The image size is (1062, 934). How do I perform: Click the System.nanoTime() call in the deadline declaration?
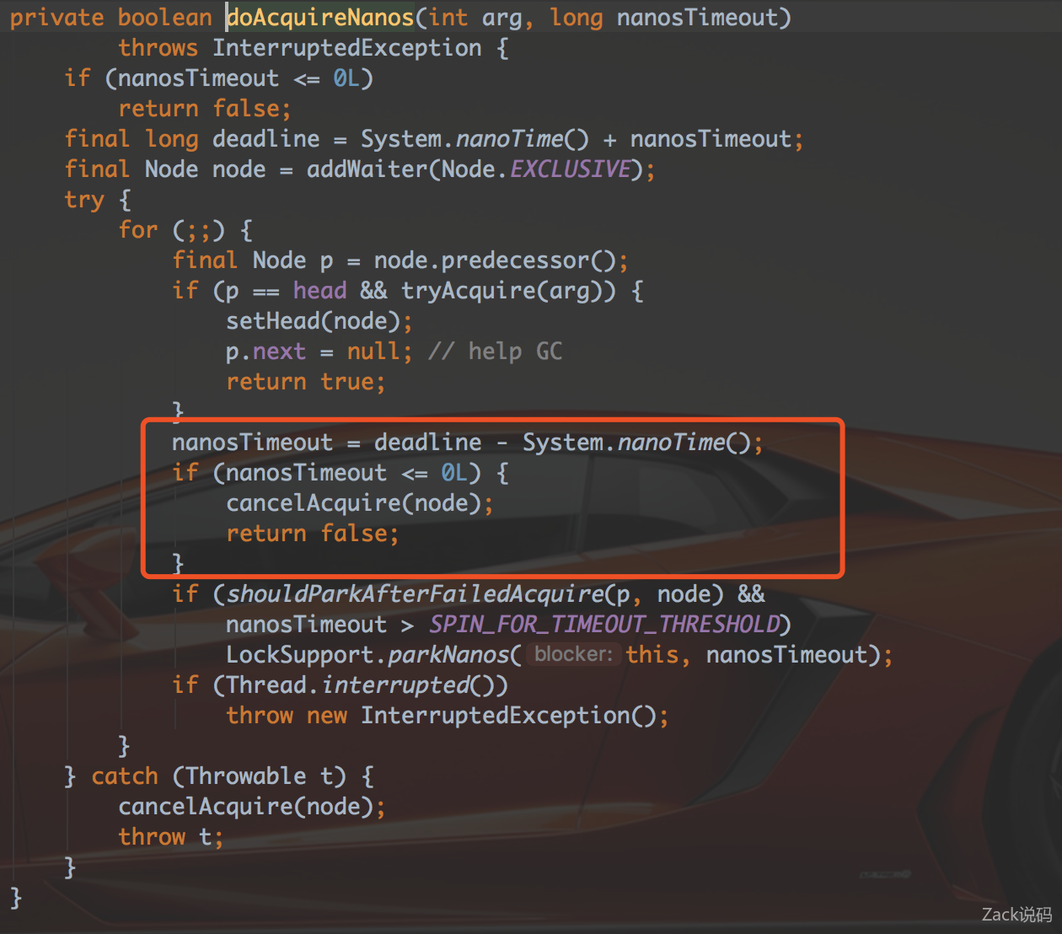475,139
